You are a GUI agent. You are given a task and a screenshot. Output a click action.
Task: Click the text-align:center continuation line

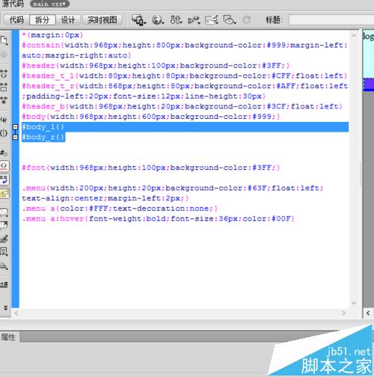[x=105, y=198]
